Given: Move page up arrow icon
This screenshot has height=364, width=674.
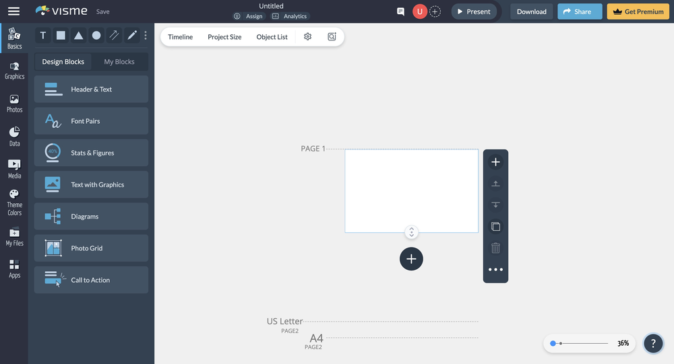Looking at the screenshot, I should (x=495, y=184).
